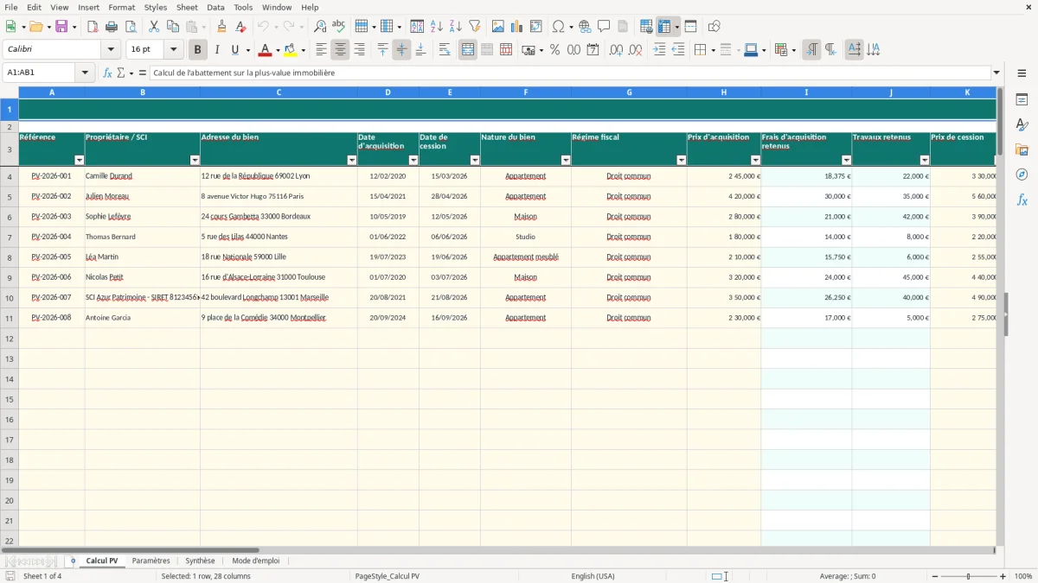This screenshot has width=1038, height=583.
Task: Open the sidebar Properties panel
Action: point(1022,99)
